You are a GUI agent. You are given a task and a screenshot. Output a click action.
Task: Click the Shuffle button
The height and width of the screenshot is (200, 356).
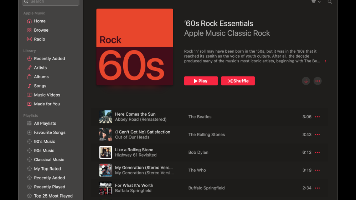pos(238,81)
